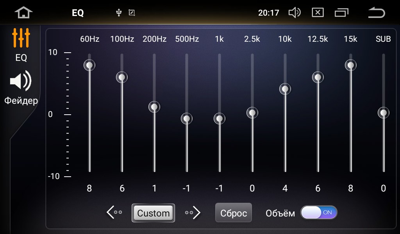The height and width of the screenshot is (234, 400).
Task: Tap the boxed X close-app icon
Action: tap(318, 12)
